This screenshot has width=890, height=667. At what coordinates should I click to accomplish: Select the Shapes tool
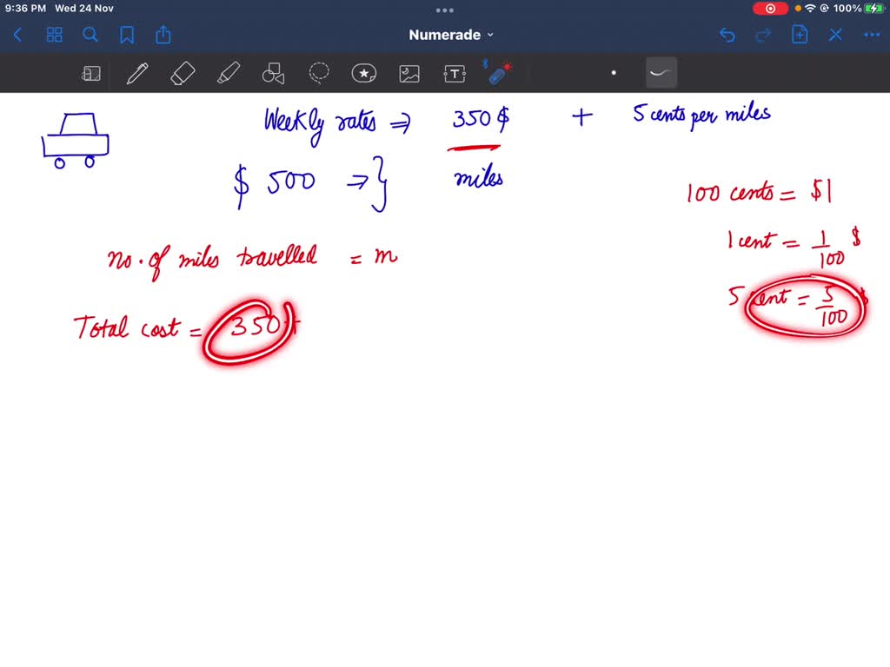pyautogui.click(x=273, y=73)
